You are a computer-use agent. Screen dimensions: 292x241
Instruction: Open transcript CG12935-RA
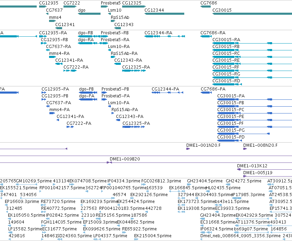(x=43, y=36)
